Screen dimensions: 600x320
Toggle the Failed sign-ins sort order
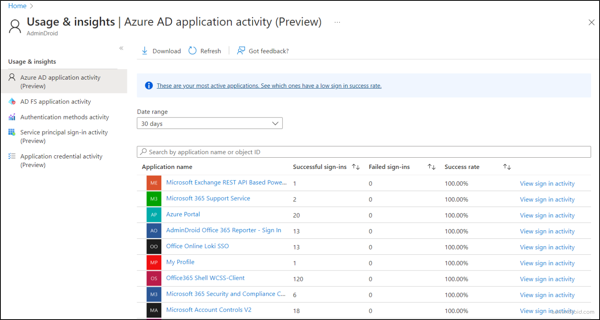point(431,167)
